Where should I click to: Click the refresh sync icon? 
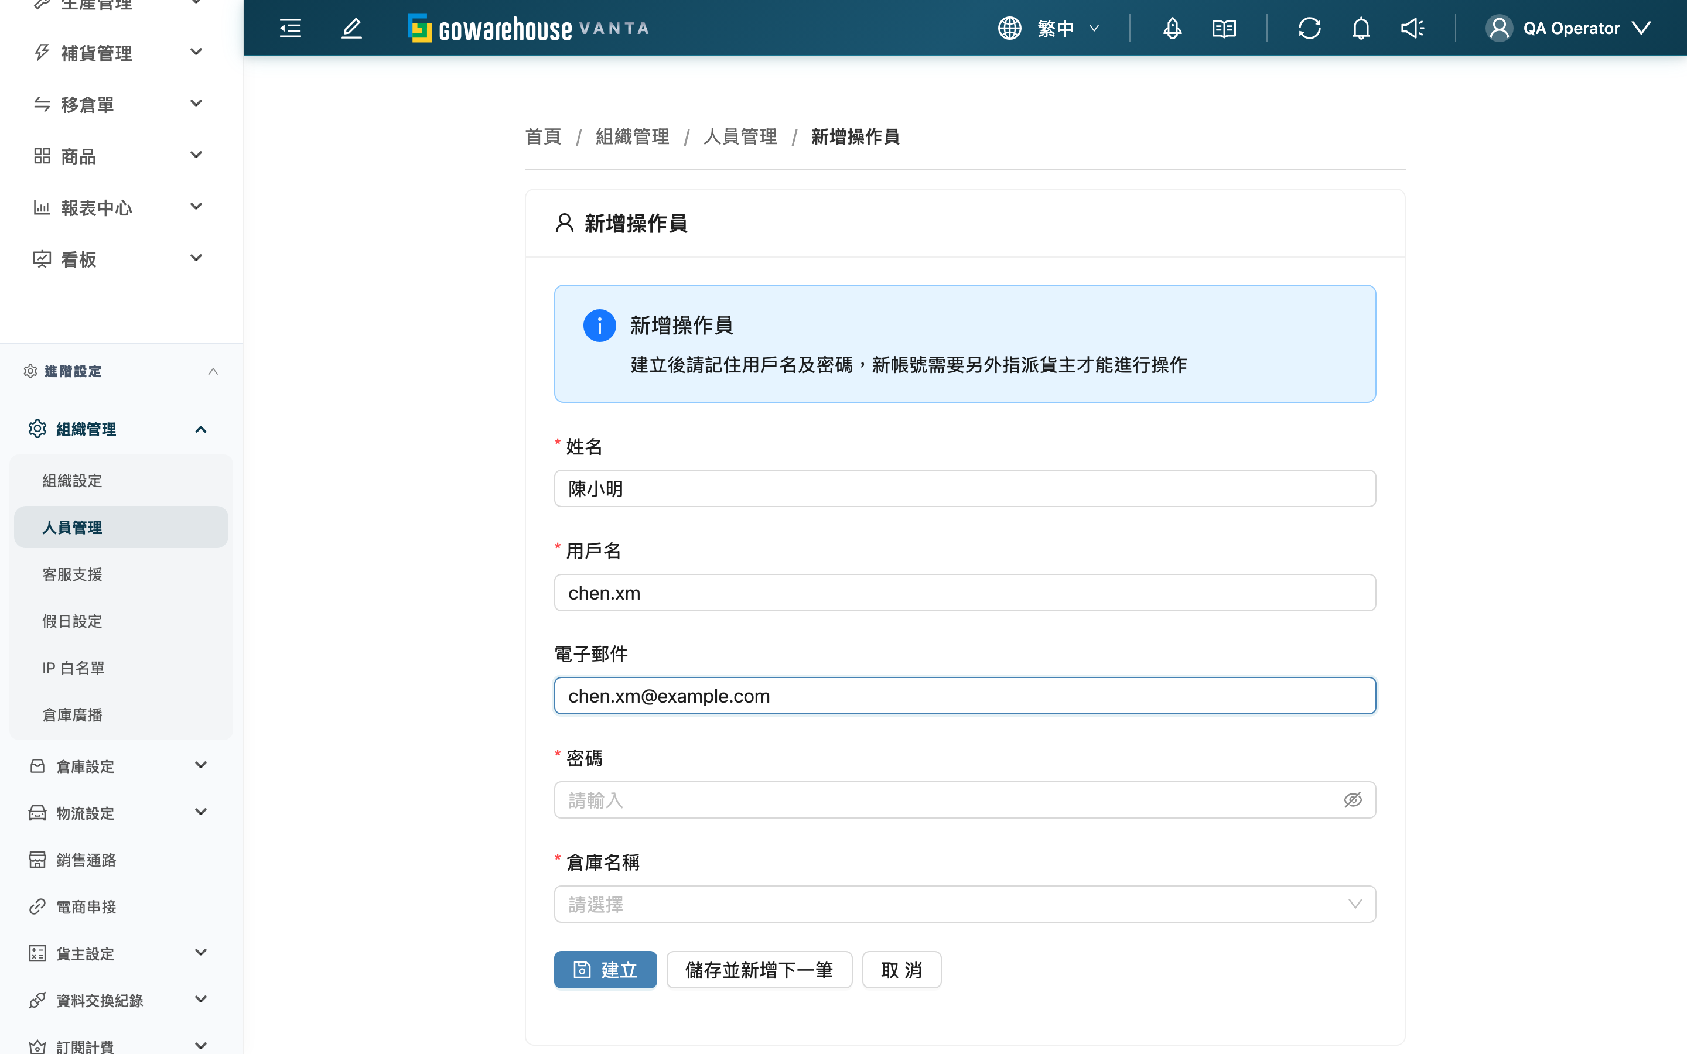1309,28
